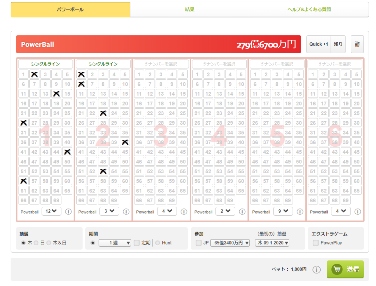Click line 3 5ナンバーを選択 header
The image size is (376, 286).
click(x=161, y=64)
